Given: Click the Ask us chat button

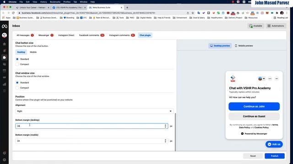Looking at the screenshot, I should pos(274,144).
